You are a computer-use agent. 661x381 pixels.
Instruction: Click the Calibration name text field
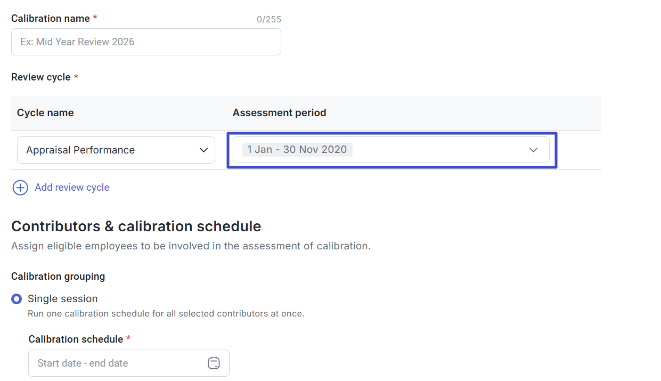coord(145,42)
